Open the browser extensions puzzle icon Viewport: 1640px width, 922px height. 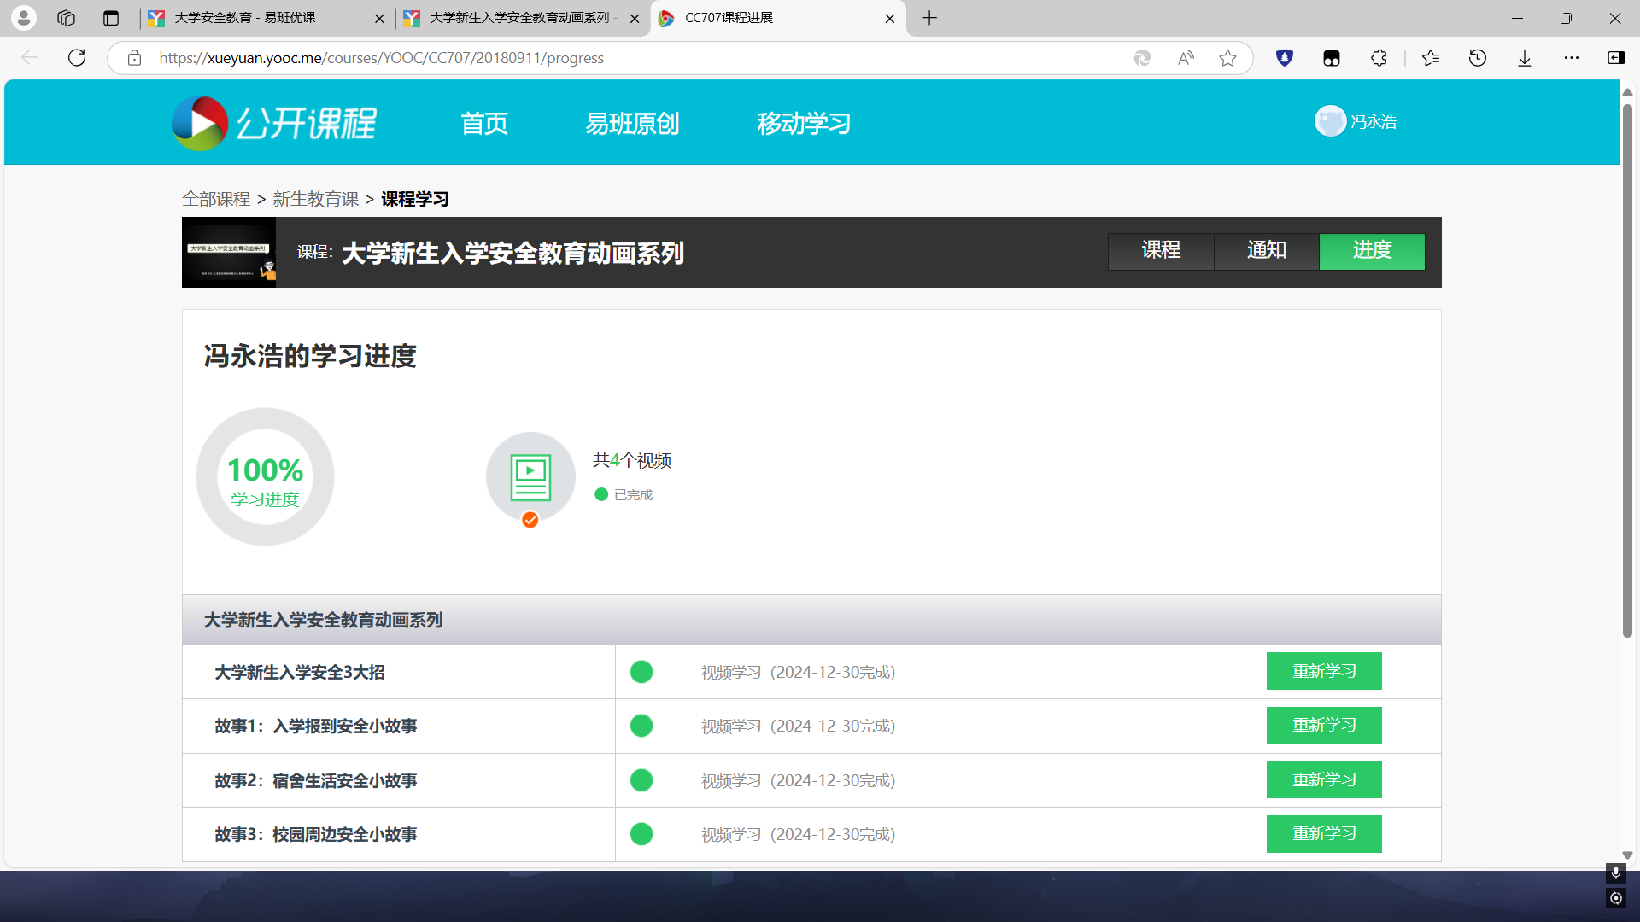pos(1379,58)
